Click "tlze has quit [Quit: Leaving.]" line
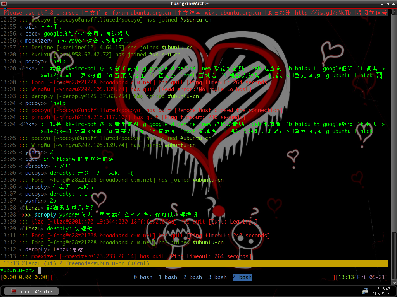The height and width of the screenshot is (297, 397). (x=129, y=222)
